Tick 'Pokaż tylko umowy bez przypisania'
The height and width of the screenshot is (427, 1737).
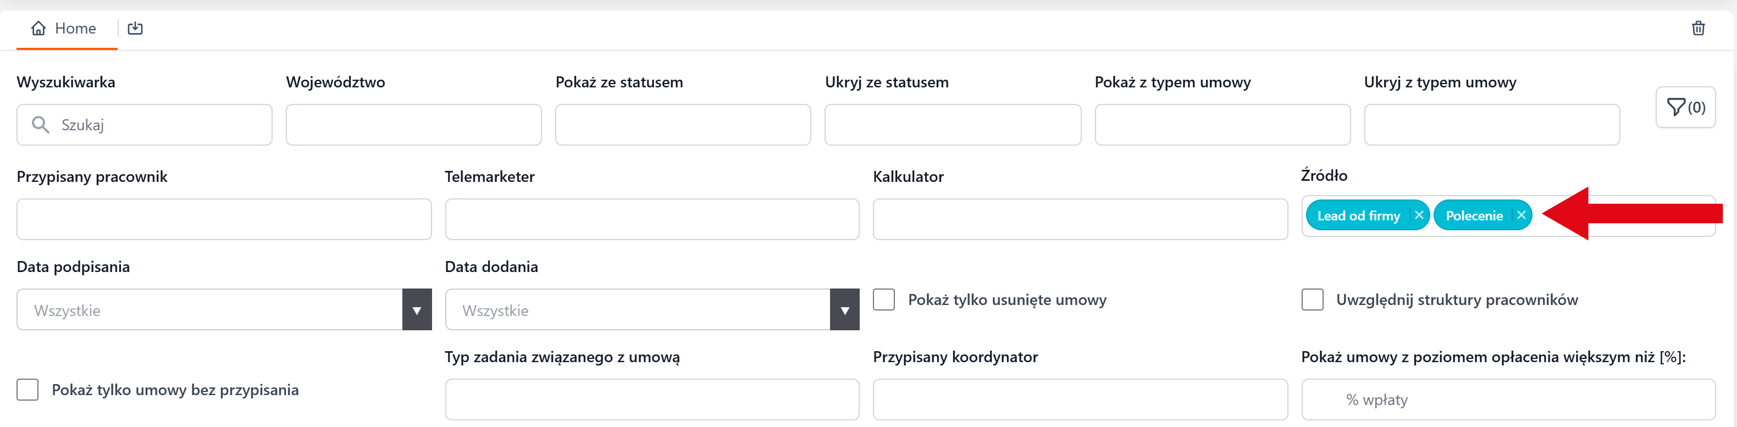27,390
